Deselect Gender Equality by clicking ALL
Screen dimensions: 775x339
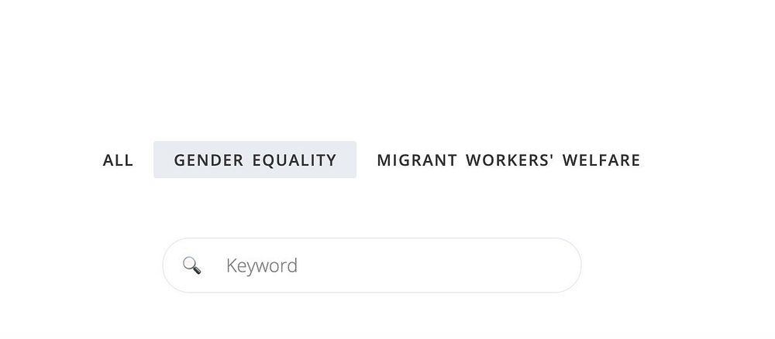click(118, 160)
